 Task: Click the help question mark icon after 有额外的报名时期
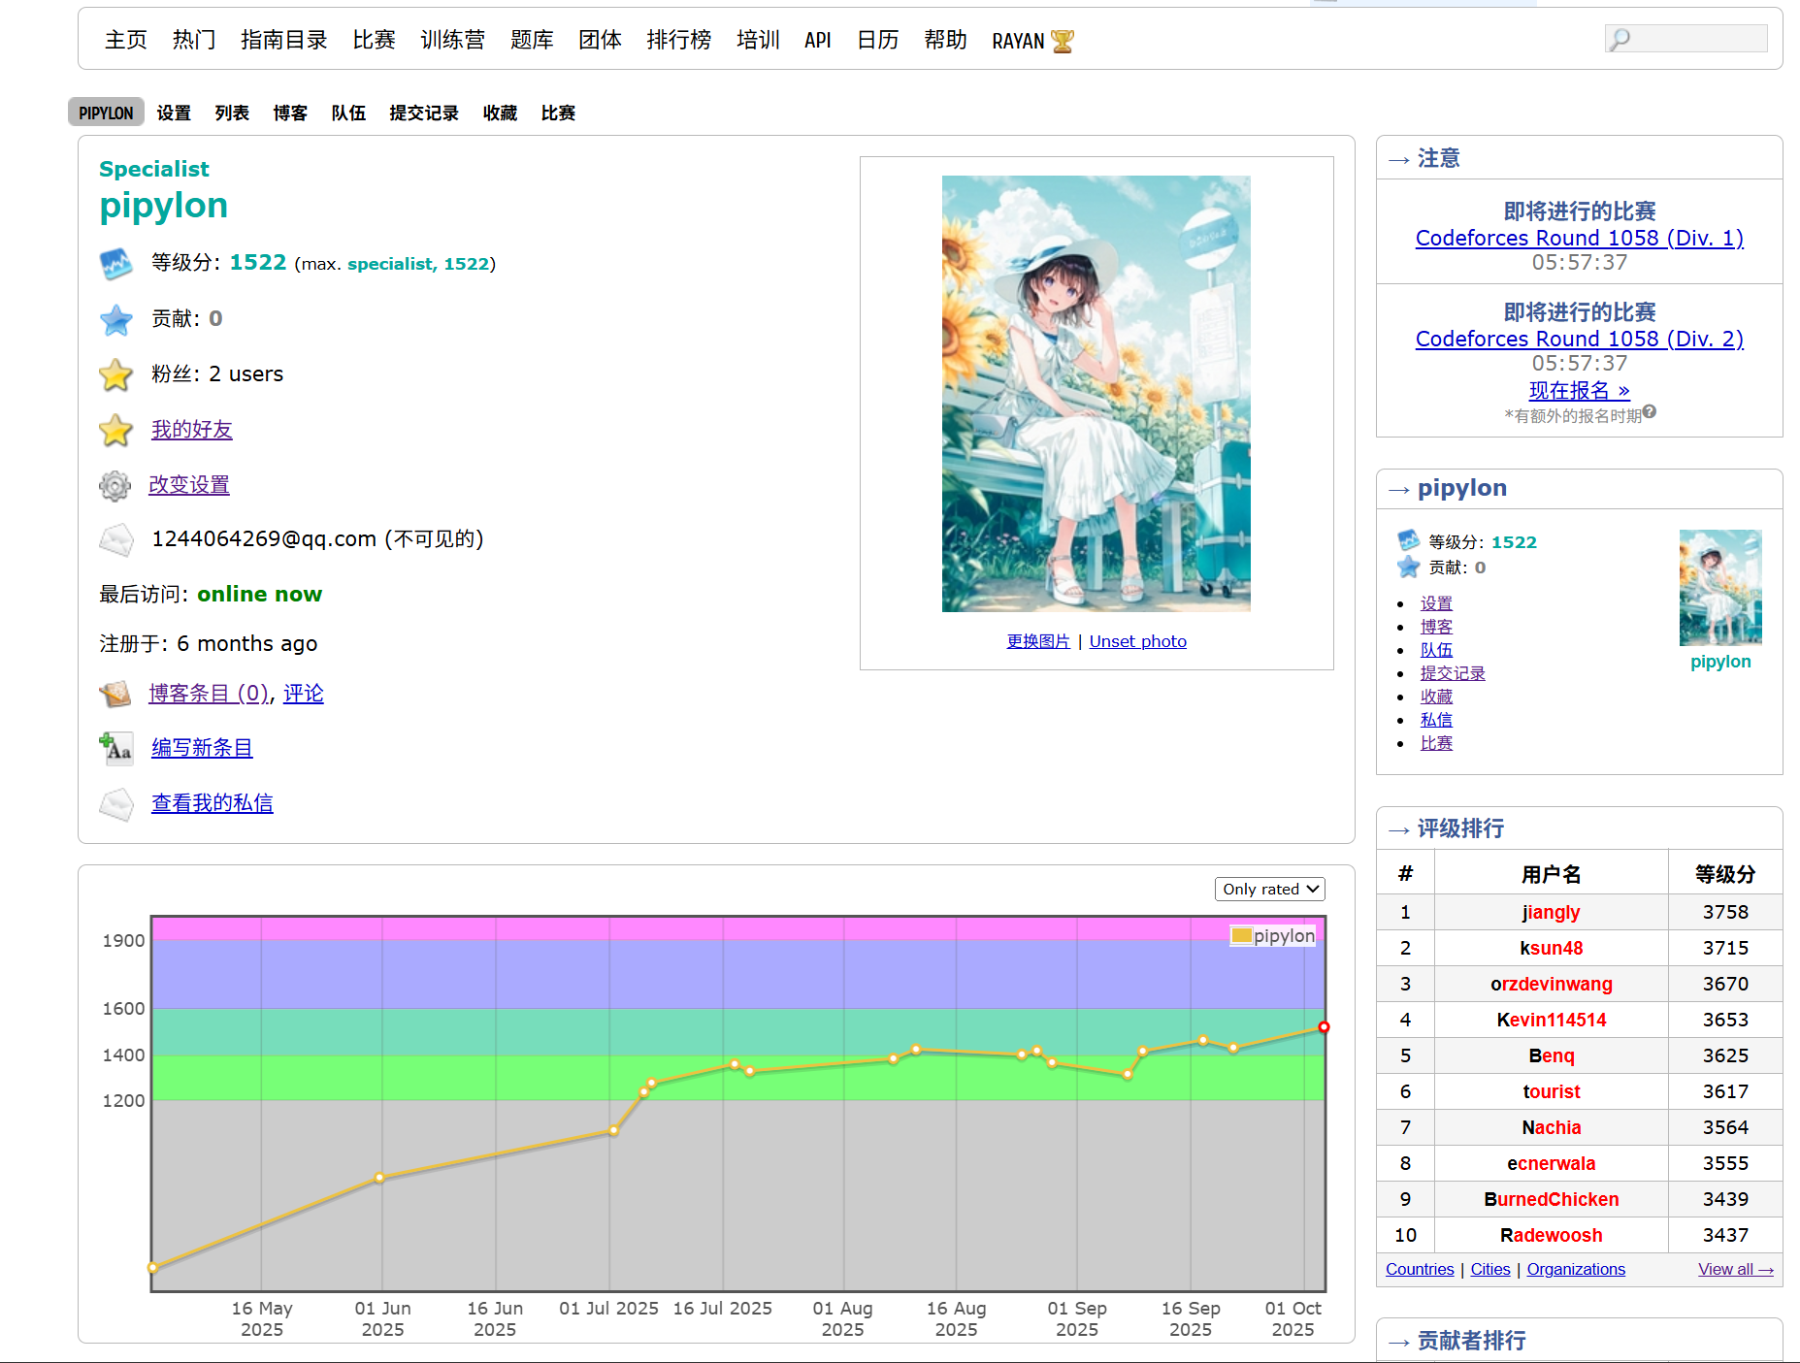1650,411
